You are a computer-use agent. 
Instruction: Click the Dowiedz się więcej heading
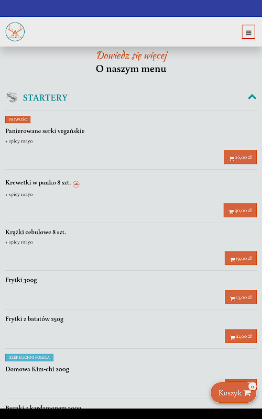click(132, 56)
